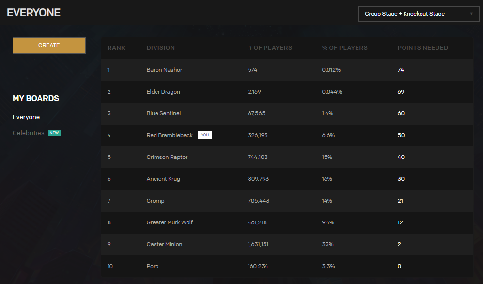The width and height of the screenshot is (483, 284).
Task: Select the Baron Nashor division
Action: pos(164,70)
